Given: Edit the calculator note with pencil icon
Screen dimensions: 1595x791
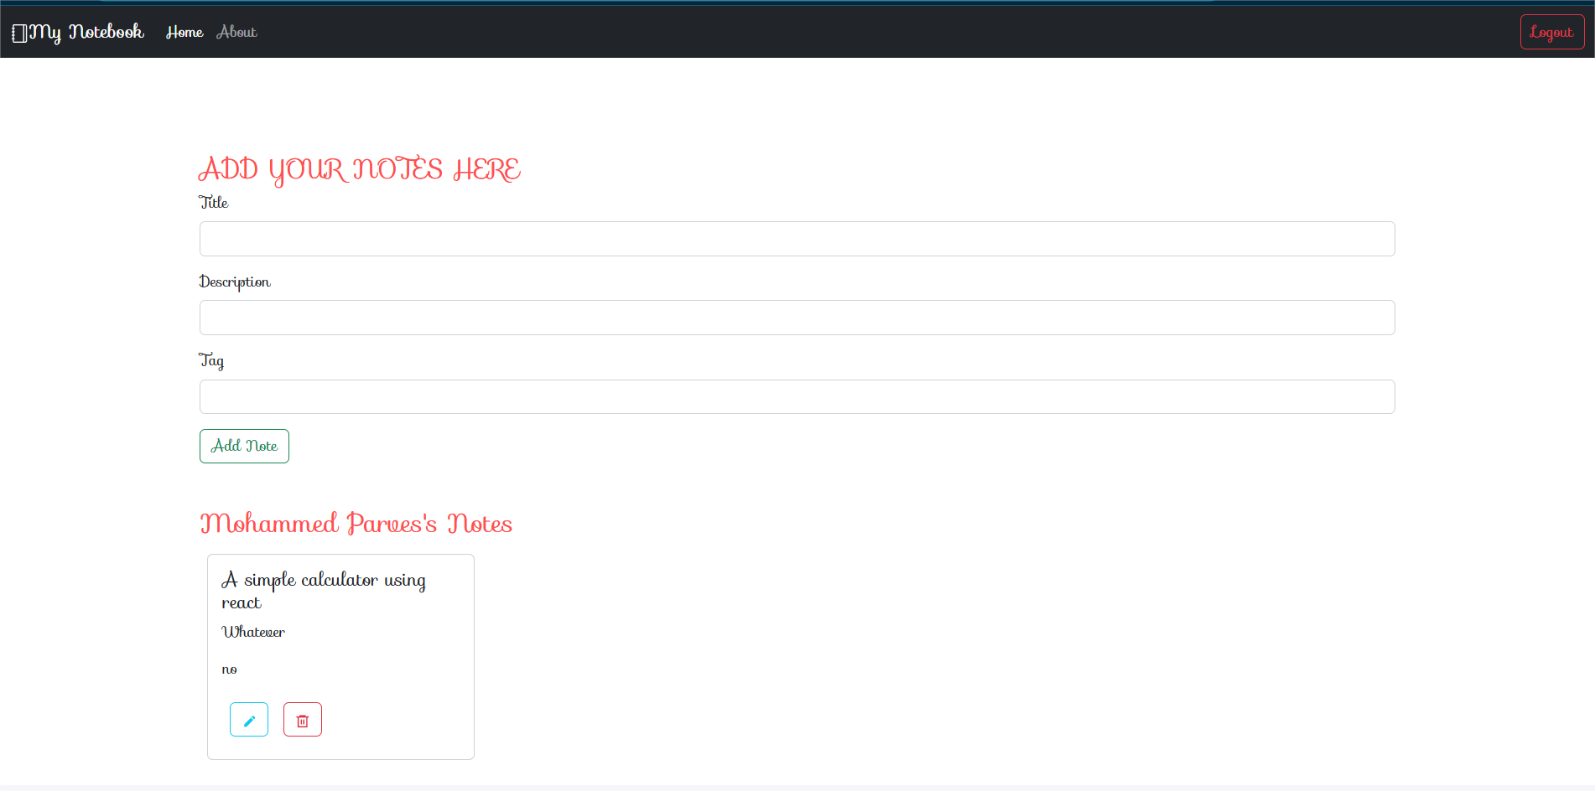Looking at the screenshot, I should point(249,720).
